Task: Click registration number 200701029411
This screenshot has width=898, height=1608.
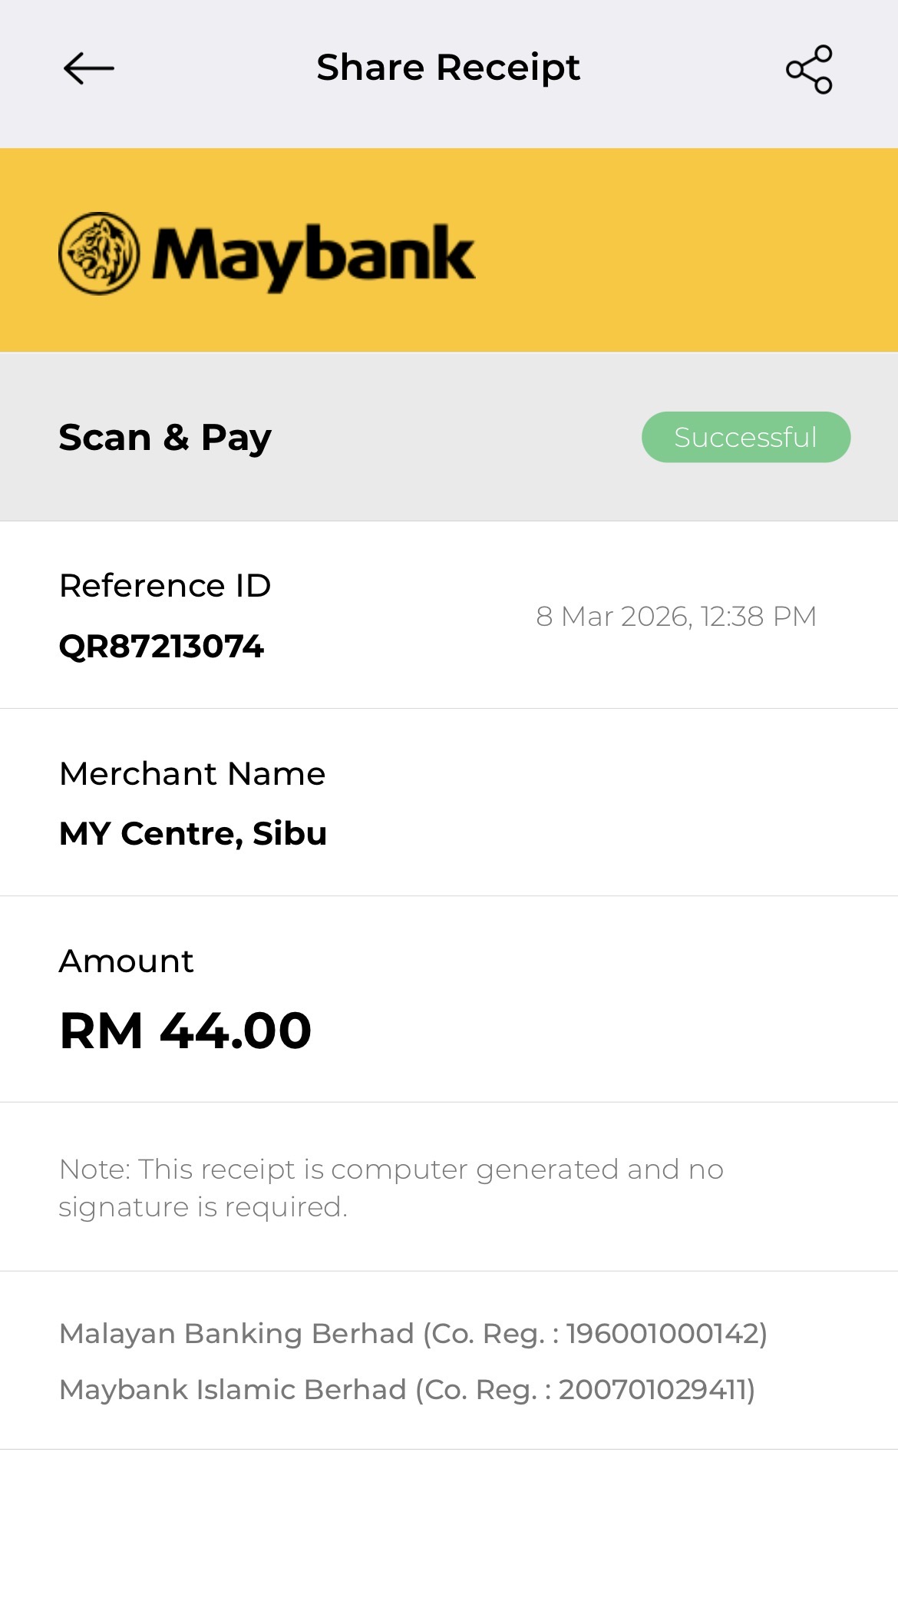Action: click(x=652, y=1390)
